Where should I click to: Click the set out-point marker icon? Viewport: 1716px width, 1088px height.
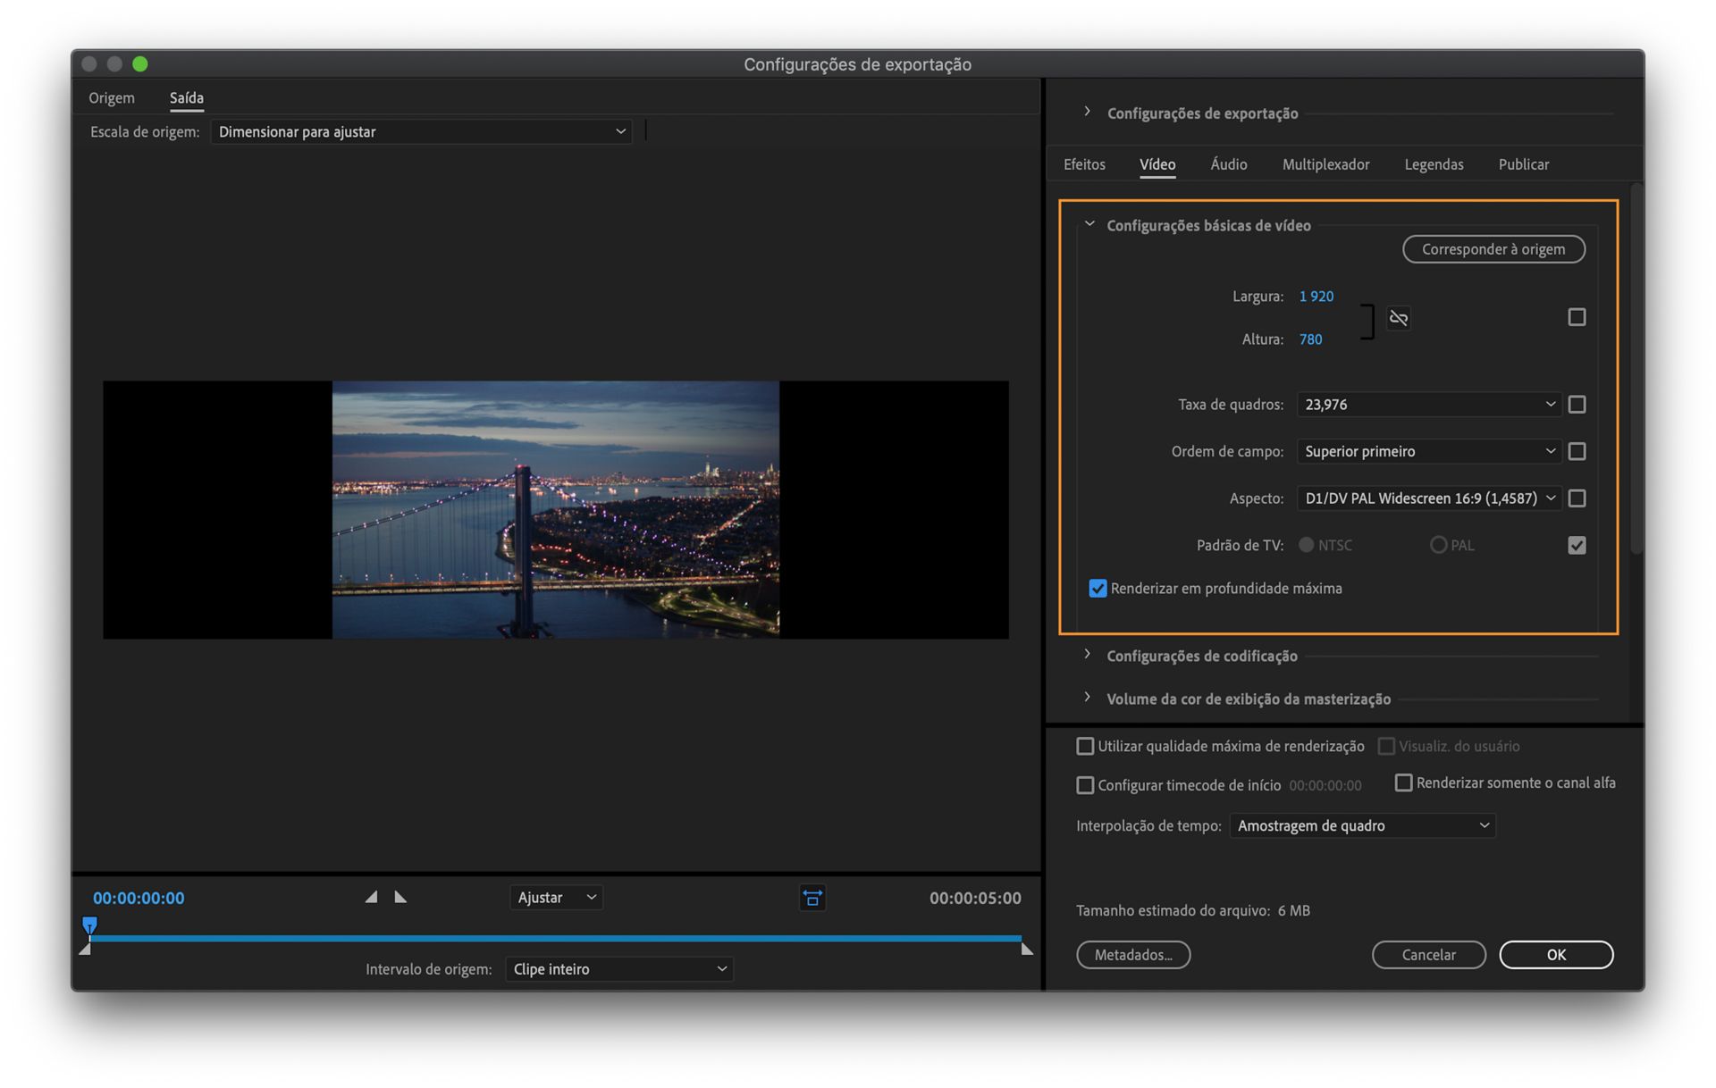click(x=400, y=897)
